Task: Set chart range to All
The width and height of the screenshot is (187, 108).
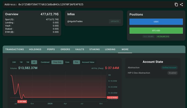Action: tap(34, 62)
